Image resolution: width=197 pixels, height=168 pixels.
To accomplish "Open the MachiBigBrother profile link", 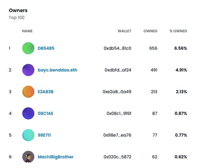I will 56,157.
